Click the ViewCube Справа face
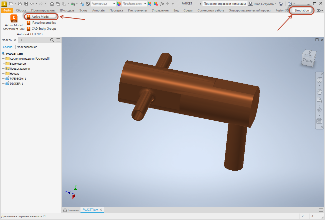 (x=308, y=60)
